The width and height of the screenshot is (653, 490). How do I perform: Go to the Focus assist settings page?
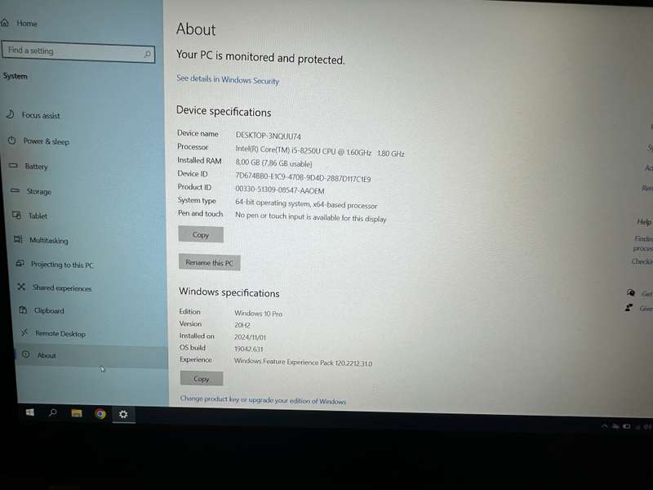(x=41, y=115)
